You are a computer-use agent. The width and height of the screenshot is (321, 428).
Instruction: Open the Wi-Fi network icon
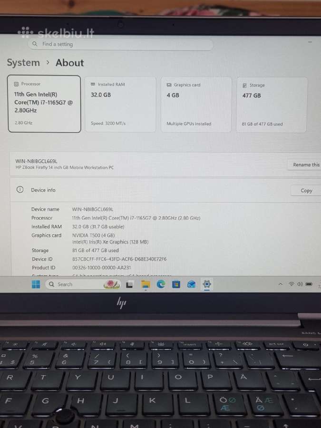(x=291, y=284)
